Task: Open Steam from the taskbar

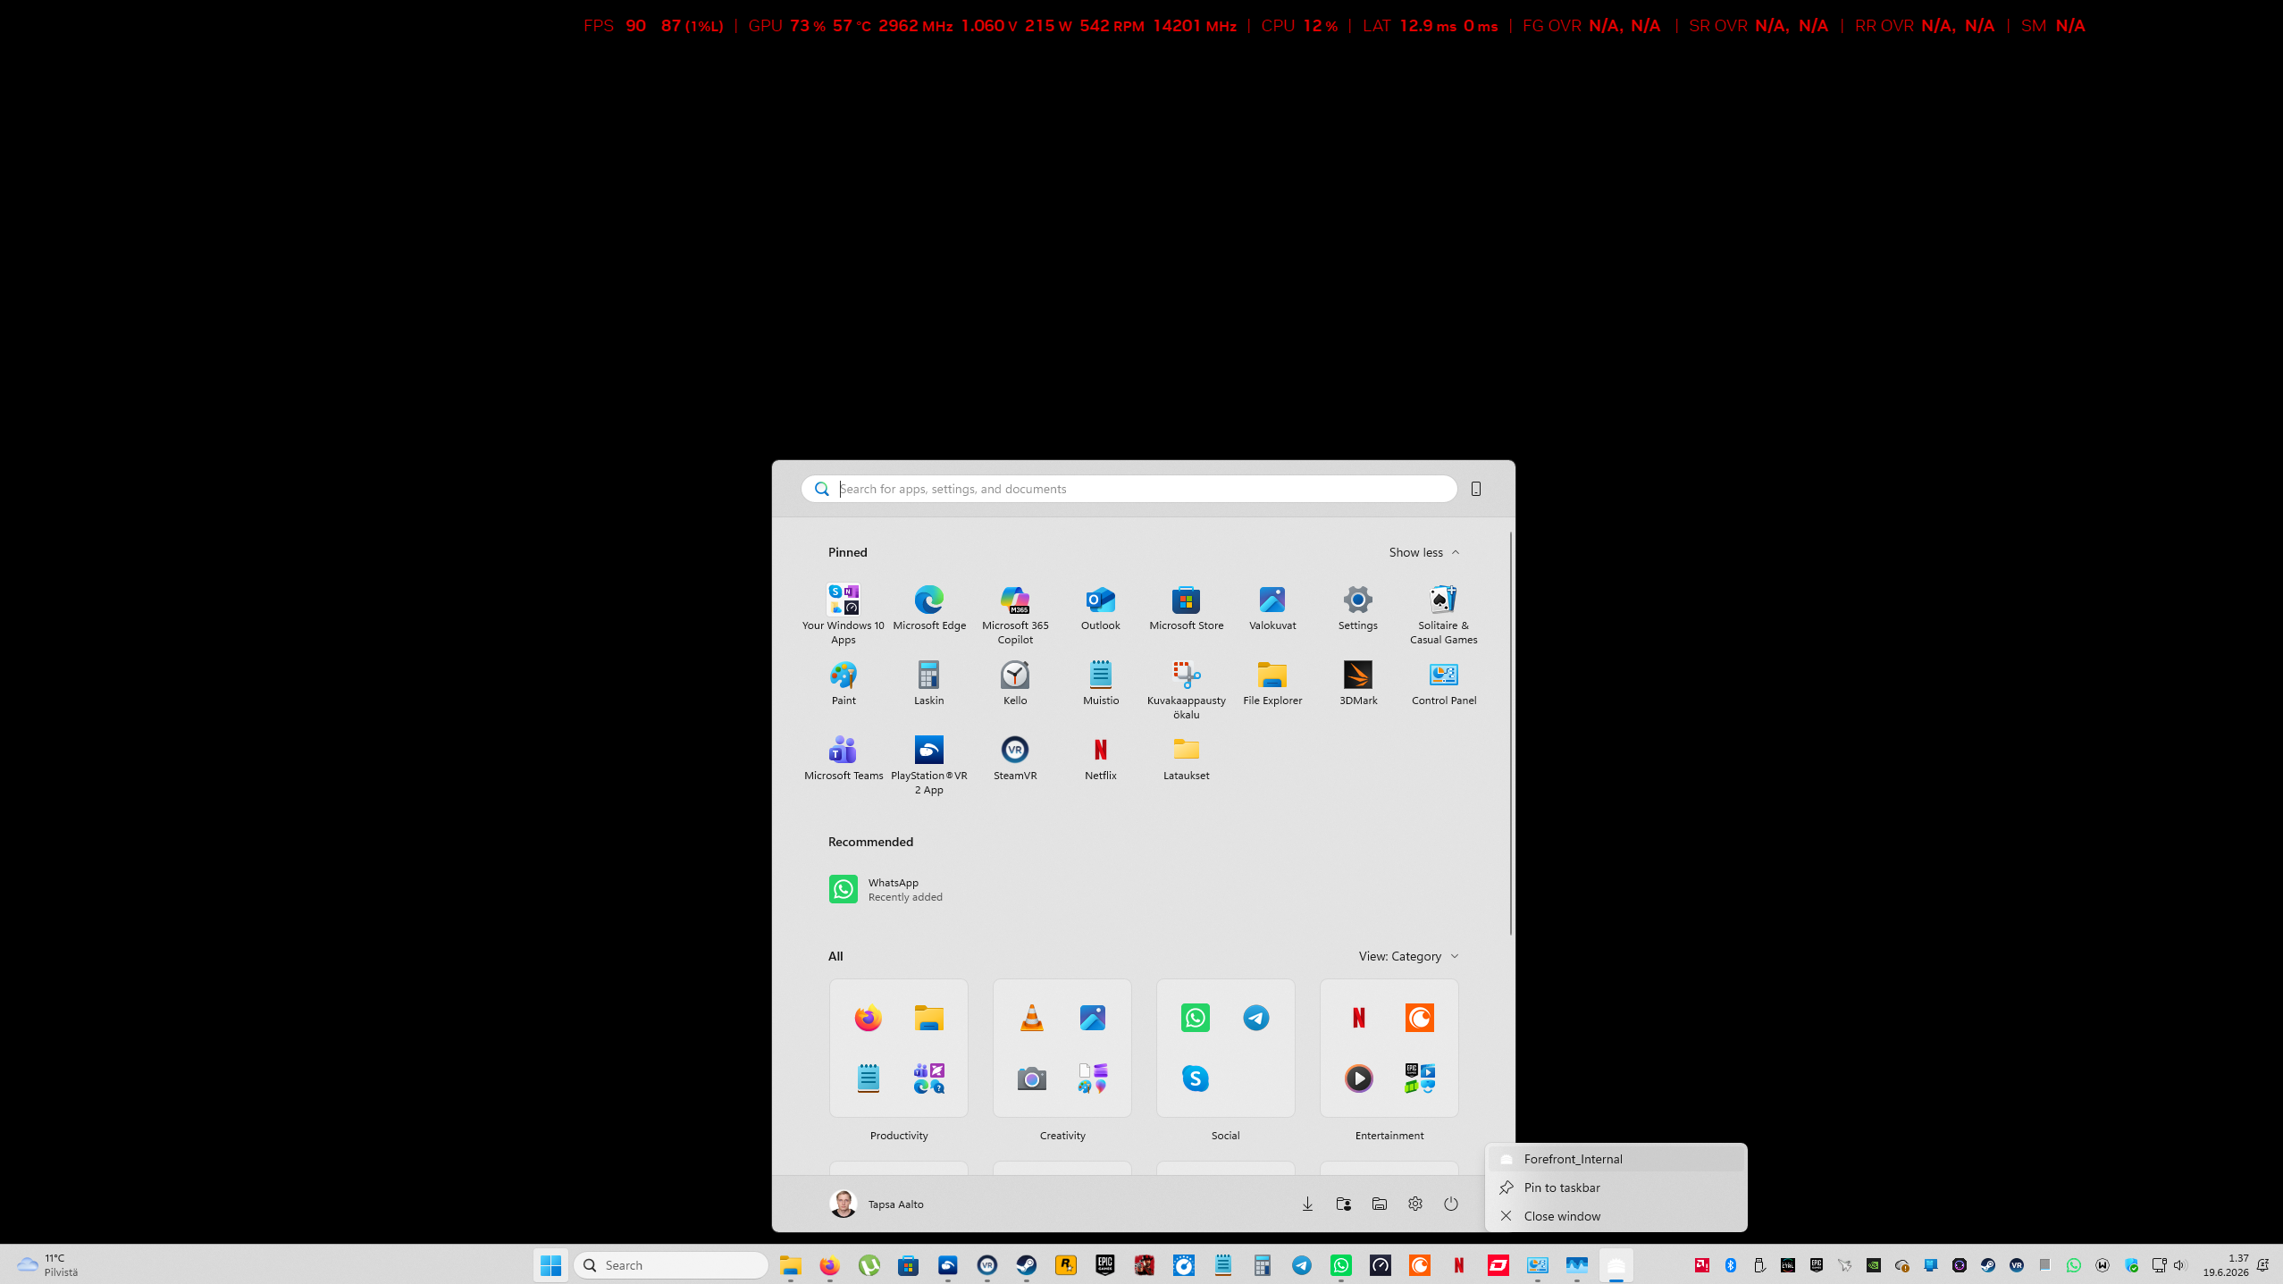Action: click(x=1026, y=1265)
